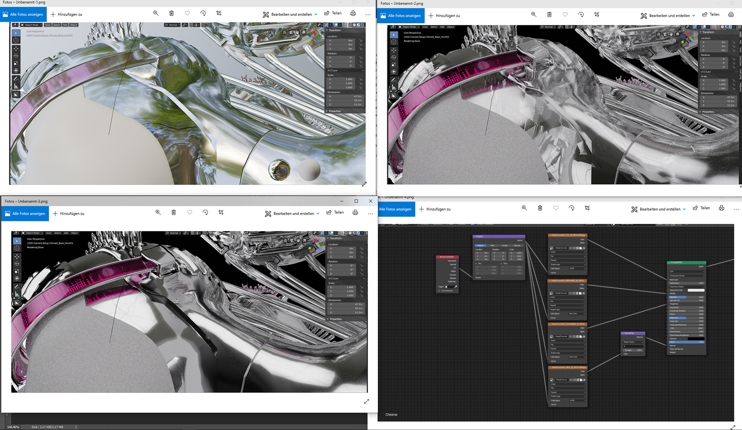Share the photo via 'Teilen' in Unbenannt-3
Image resolution: width=742 pixels, height=430 pixels.
(335, 212)
